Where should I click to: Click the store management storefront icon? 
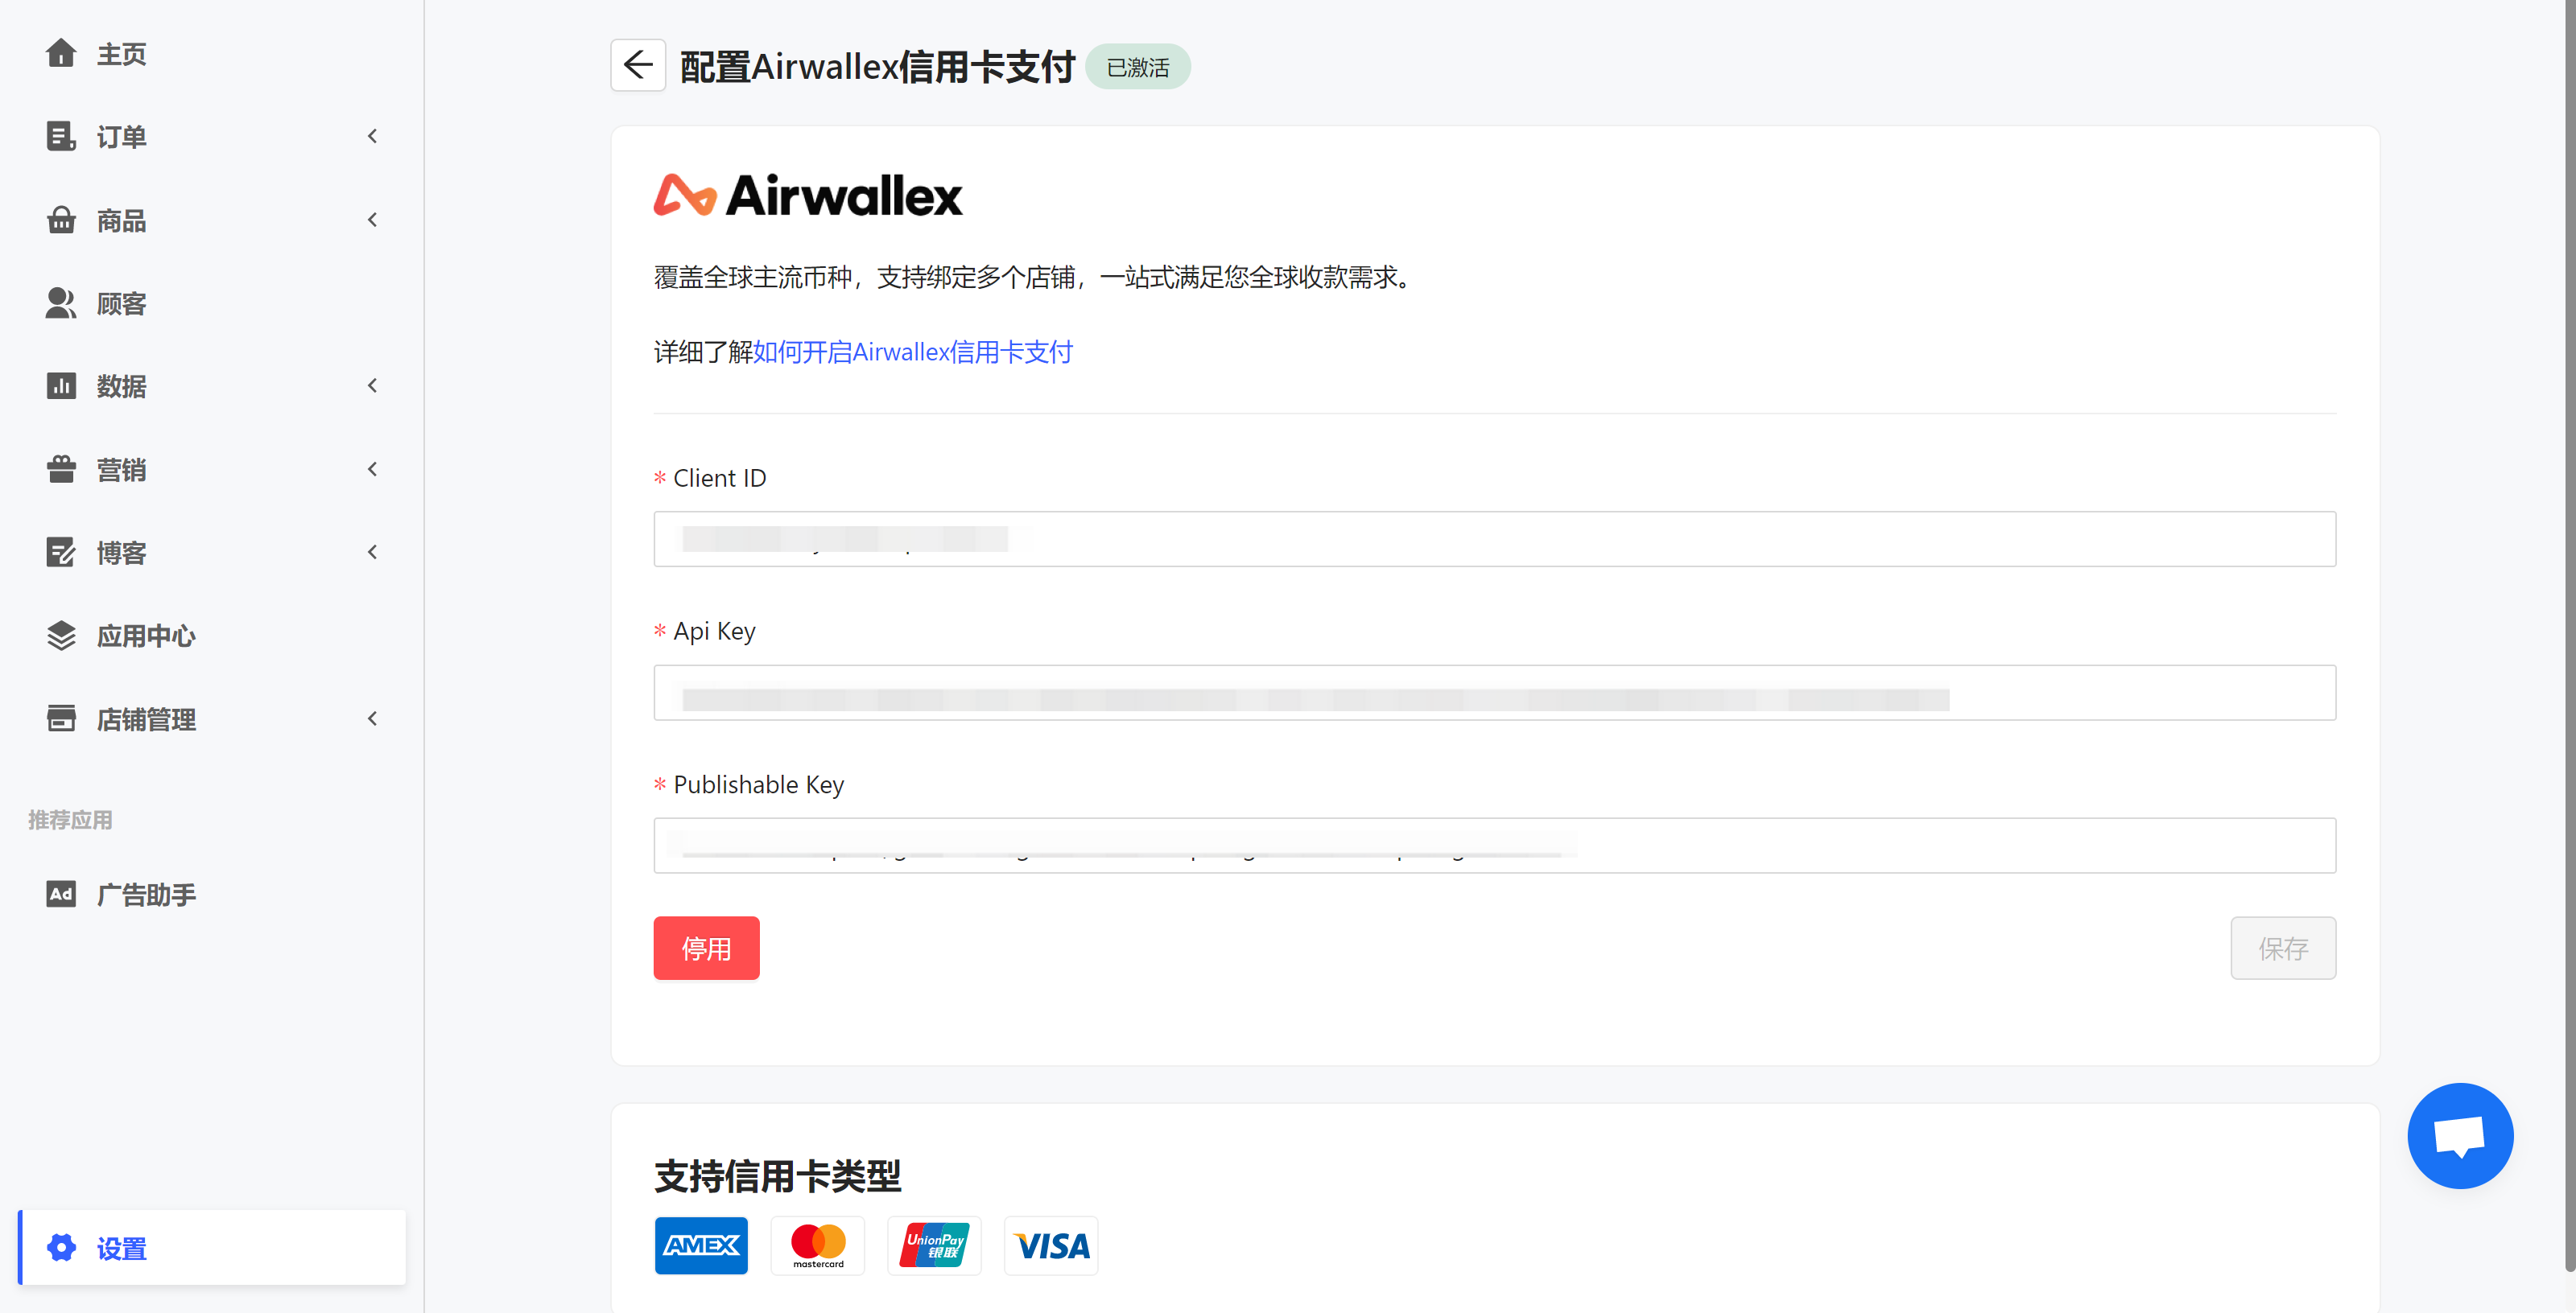tap(61, 718)
